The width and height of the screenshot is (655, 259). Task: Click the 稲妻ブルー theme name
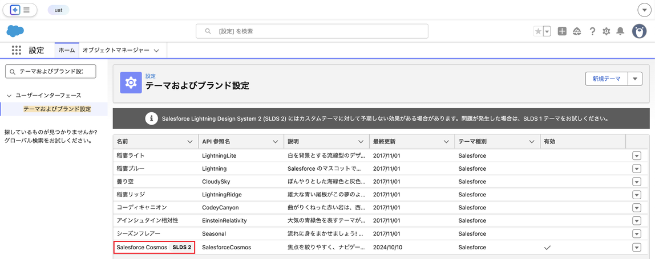tap(130, 168)
